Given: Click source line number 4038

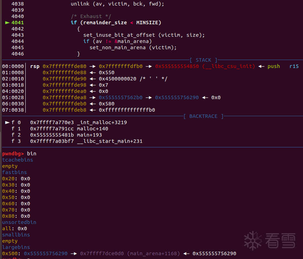Looking at the screenshot, I should click(18, 4).
